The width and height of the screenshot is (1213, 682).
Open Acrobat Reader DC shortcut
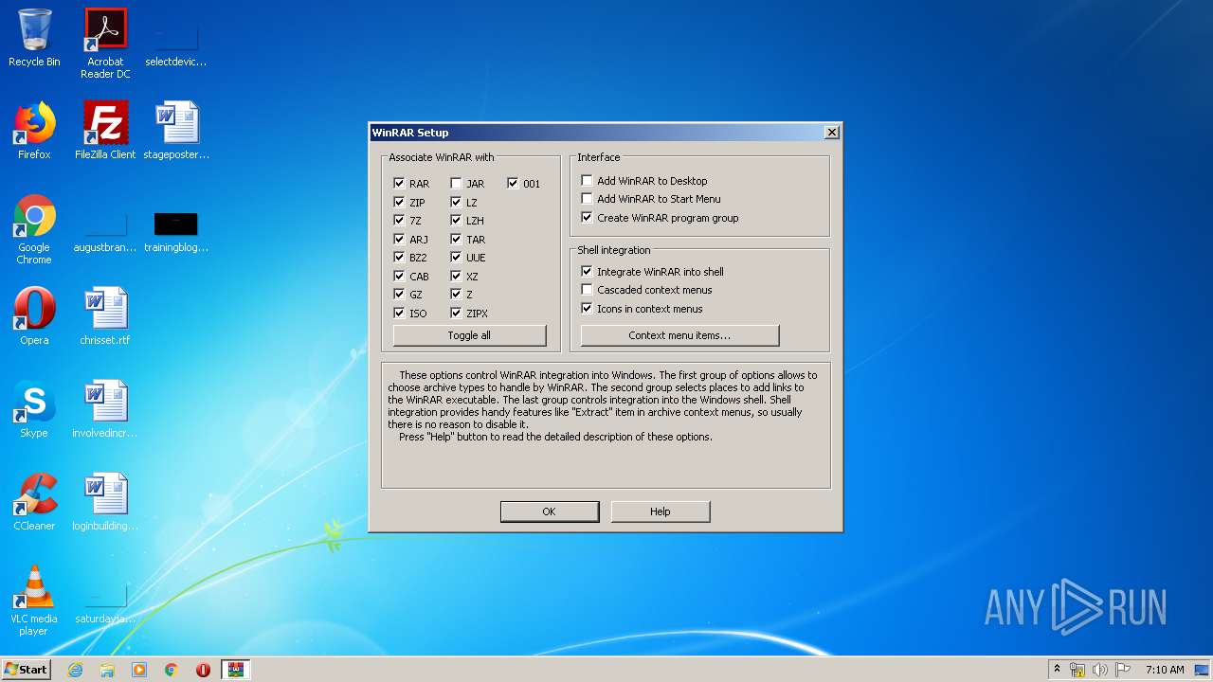(x=105, y=44)
